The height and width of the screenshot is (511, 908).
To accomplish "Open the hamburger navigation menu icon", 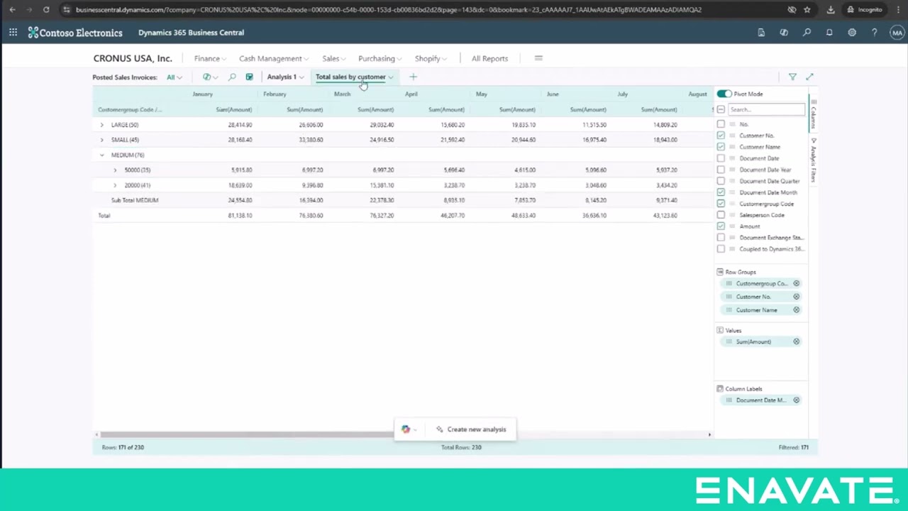I will (538, 58).
